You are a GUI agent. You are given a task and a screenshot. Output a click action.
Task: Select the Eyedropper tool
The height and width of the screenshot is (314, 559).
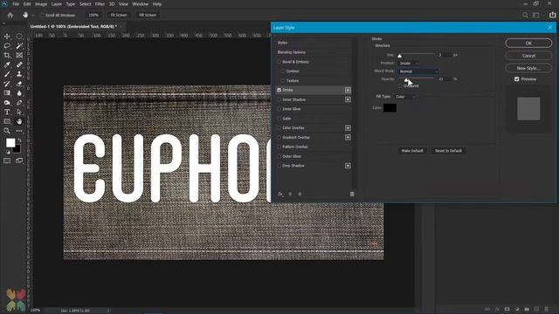pos(7,65)
